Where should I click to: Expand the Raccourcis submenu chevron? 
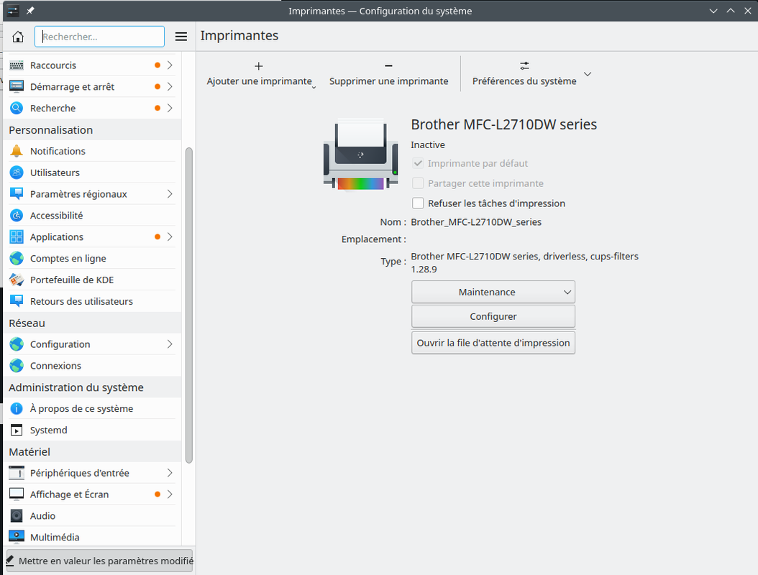pyautogui.click(x=170, y=65)
